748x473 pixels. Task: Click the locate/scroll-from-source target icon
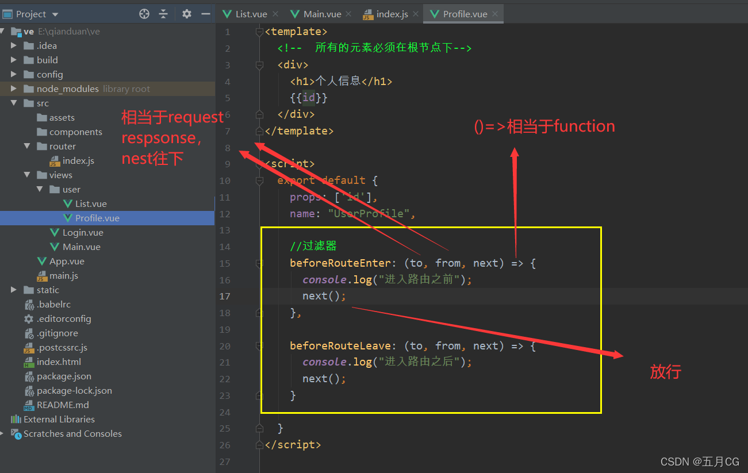point(144,14)
